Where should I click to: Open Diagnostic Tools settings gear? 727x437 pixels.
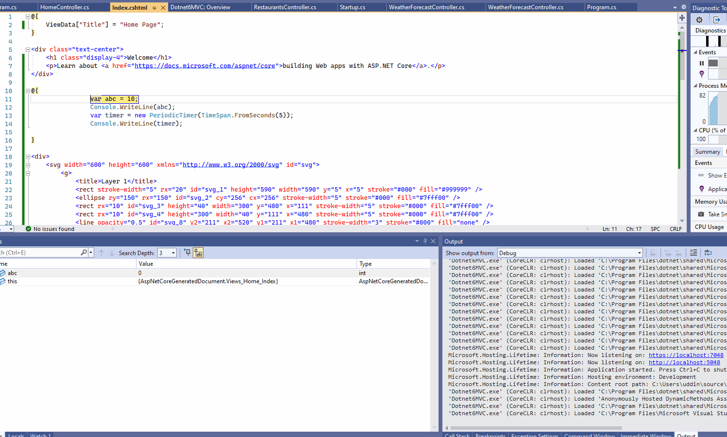click(699, 20)
